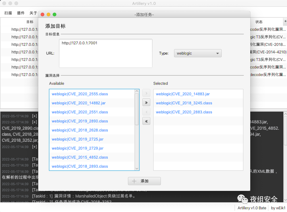Select weblogic|CVE_2019_2890.class in Available

[x=92, y=121]
